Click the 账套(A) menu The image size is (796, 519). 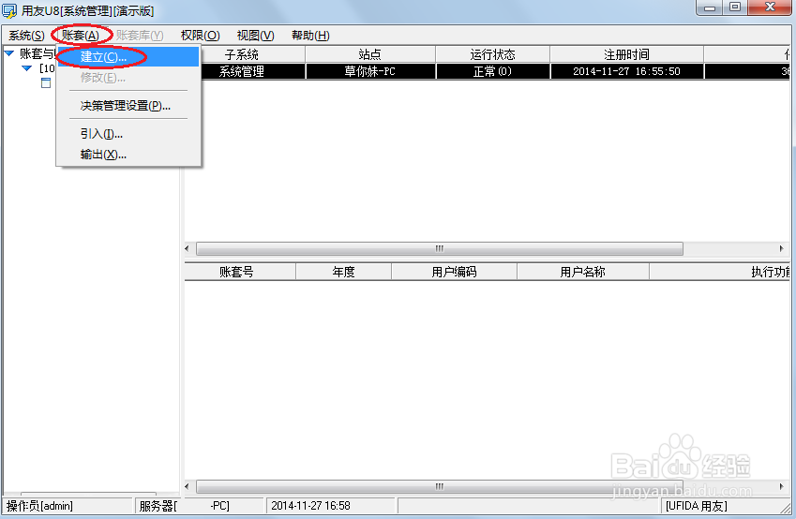point(81,36)
